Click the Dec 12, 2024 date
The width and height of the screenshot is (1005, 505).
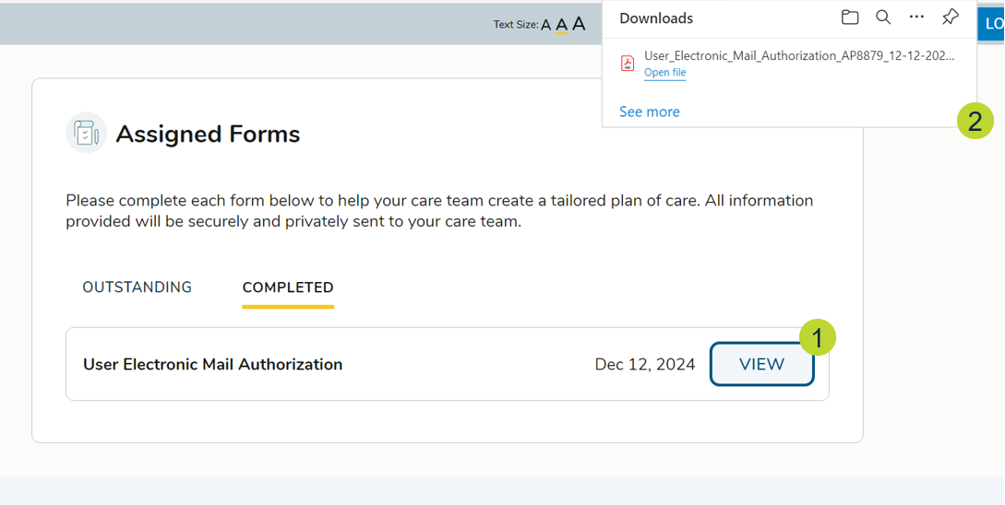click(x=644, y=364)
